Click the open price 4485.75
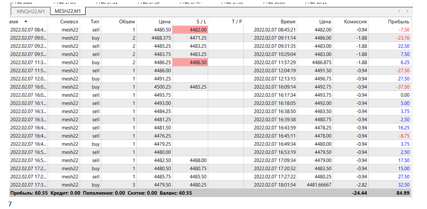Screen dimensions: 427x209 click(x=162, y=177)
